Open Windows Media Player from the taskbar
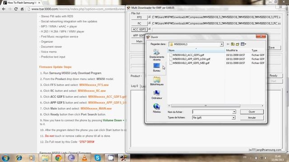 pos(32,158)
